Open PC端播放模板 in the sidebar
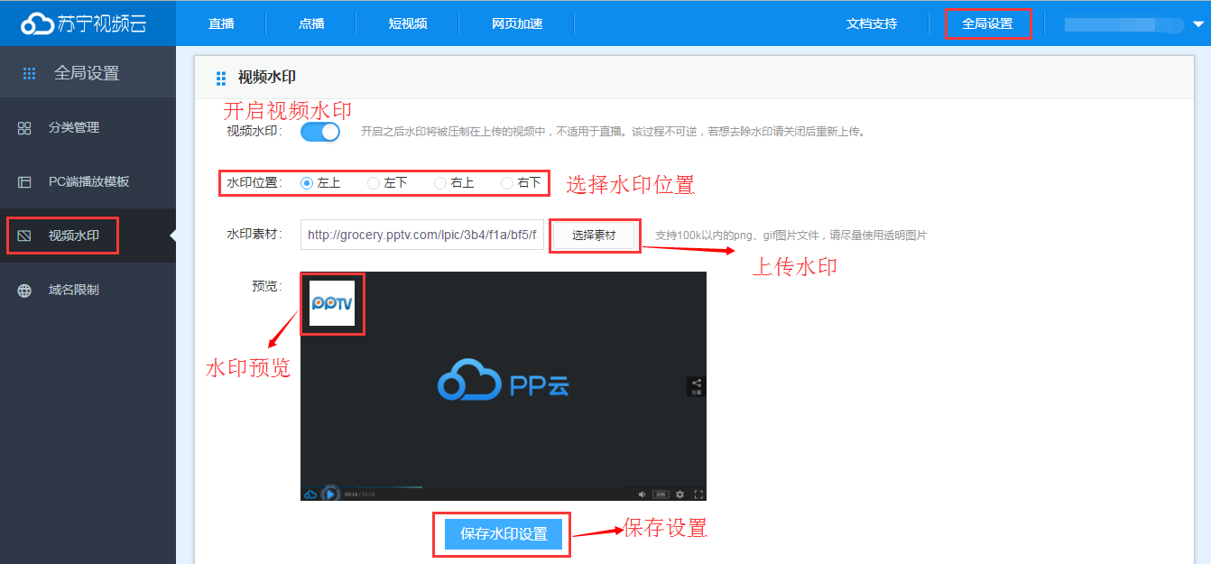The image size is (1211, 564). click(89, 181)
